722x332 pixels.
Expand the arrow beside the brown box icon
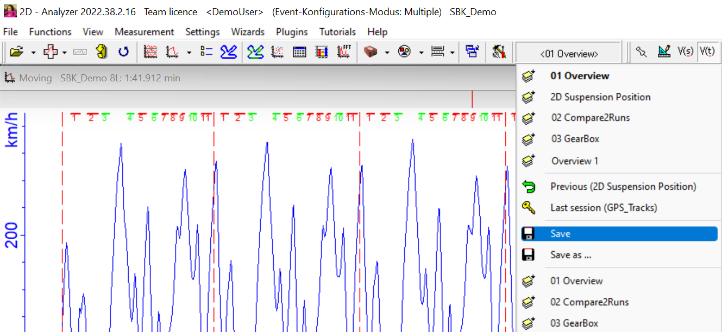(387, 53)
